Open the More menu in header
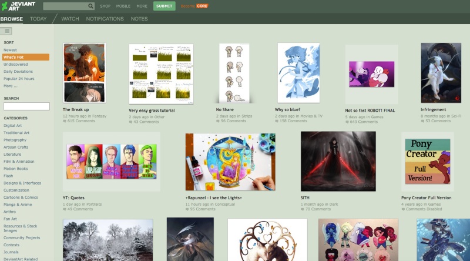Viewport: 470px width, 261px height. tap(142, 6)
